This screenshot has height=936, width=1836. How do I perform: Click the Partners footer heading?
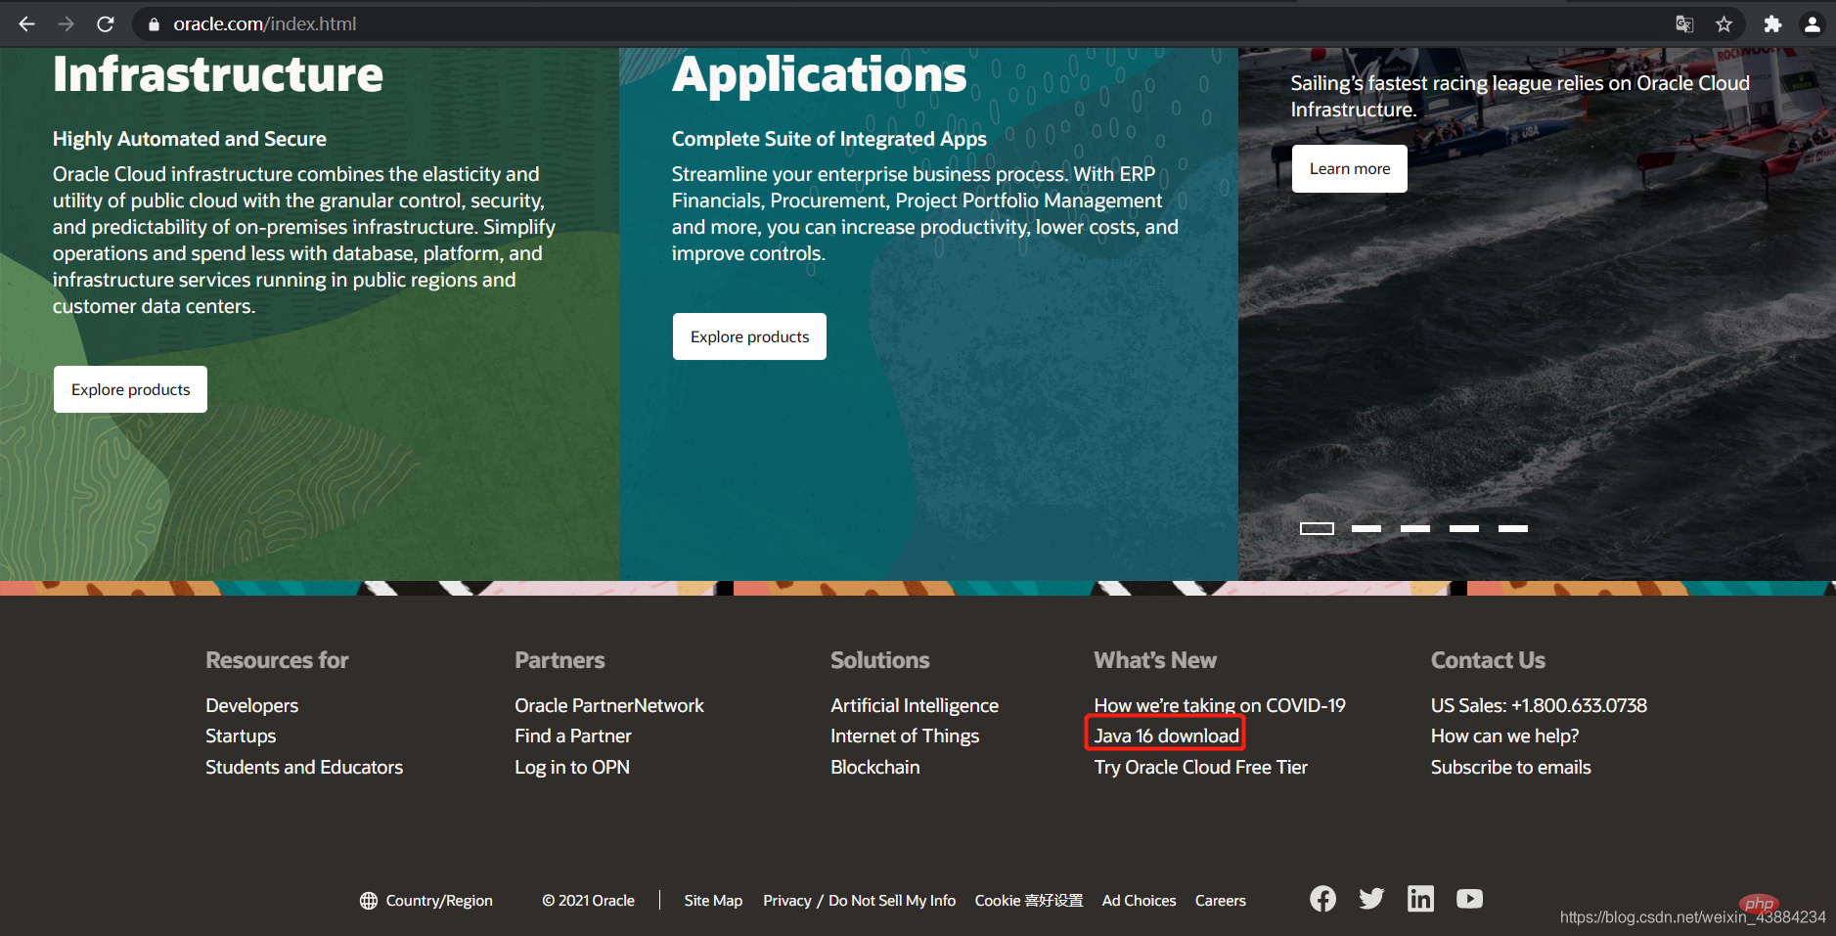coord(560,660)
